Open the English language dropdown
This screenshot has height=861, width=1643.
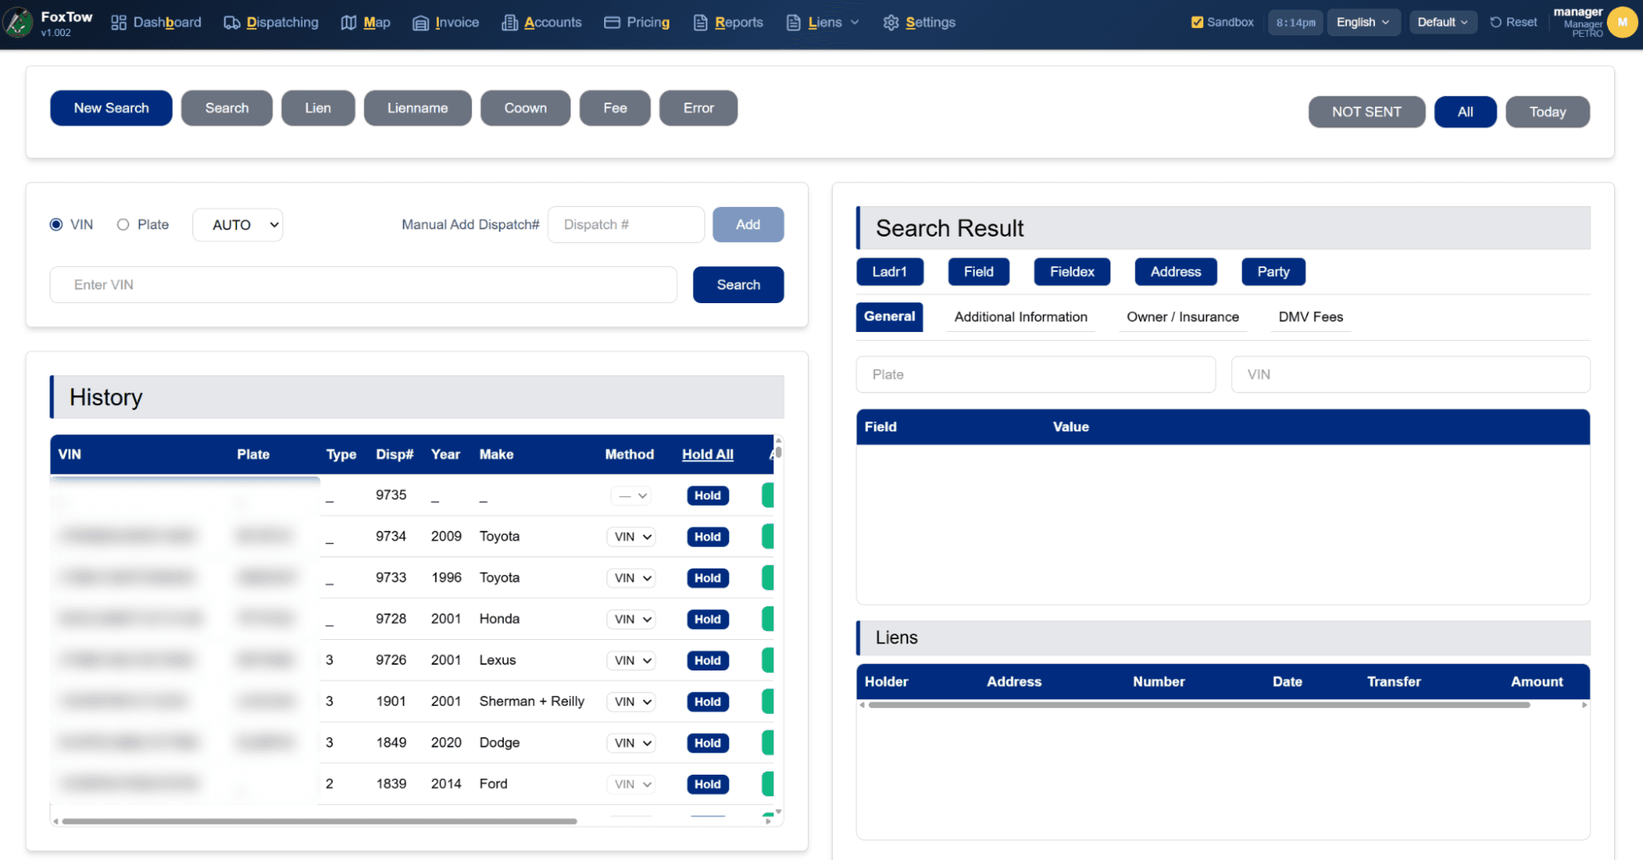pyautogui.click(x=1363, y=22)
